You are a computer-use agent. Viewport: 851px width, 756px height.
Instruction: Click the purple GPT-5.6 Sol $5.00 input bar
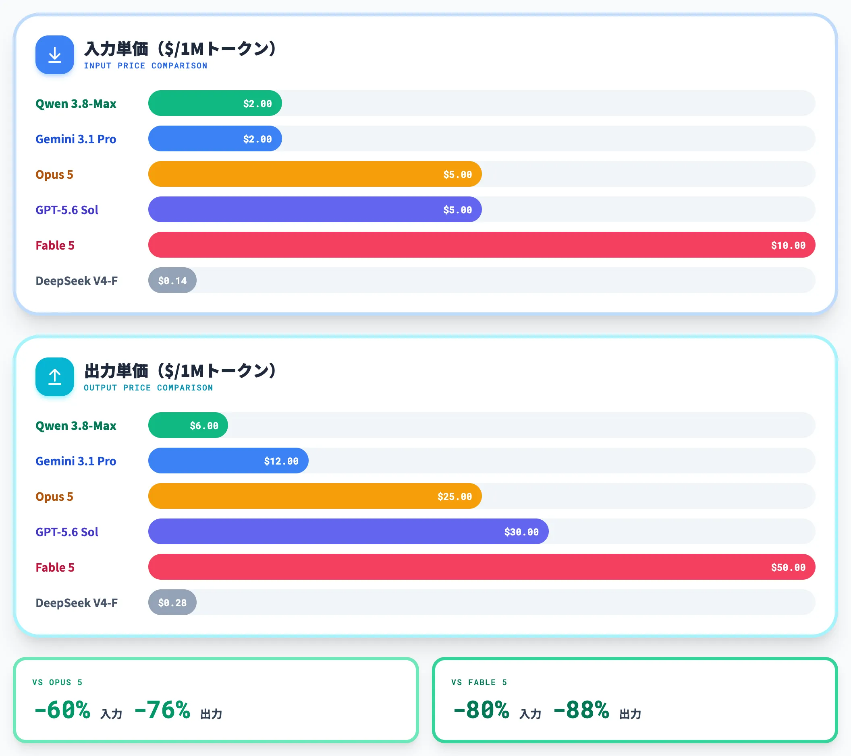tap(315, 209)
